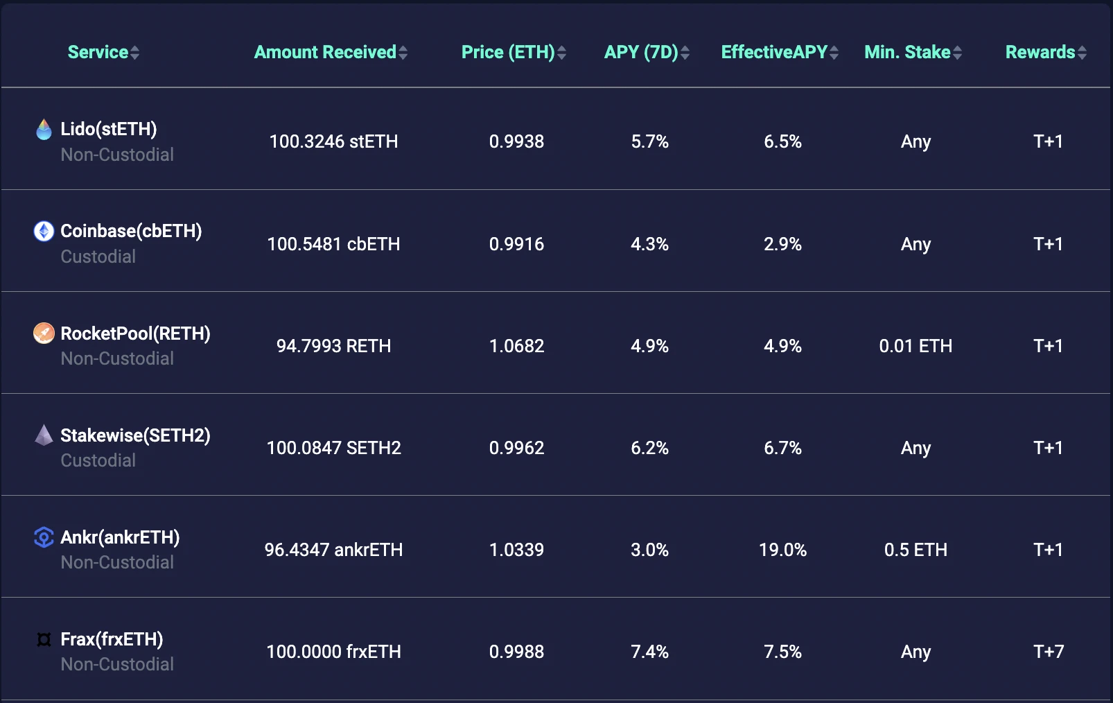Open the Frax(frxETH) service link
Image resolution: width=1113 pixels, height=703 pixels.
112,639
